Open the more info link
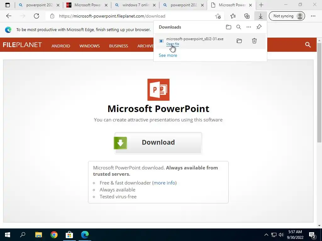This screenshot has height=241, width=322. (x=164, y=183)
